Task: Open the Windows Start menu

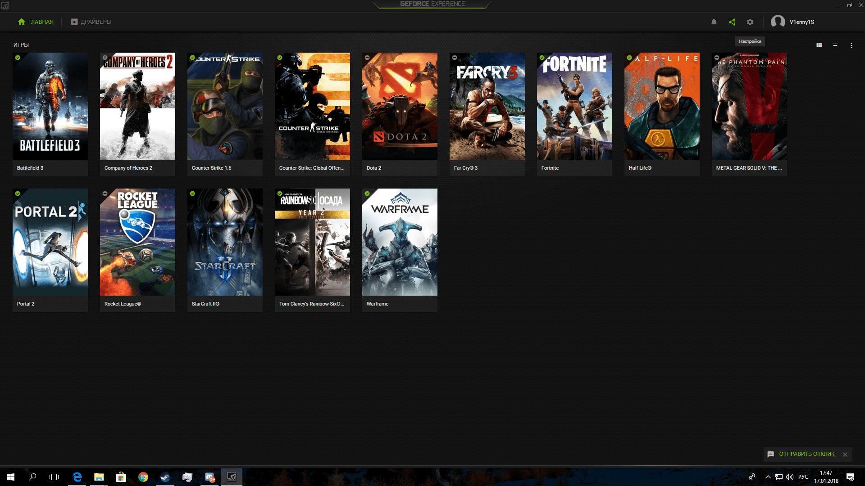Action: [11, 477]
